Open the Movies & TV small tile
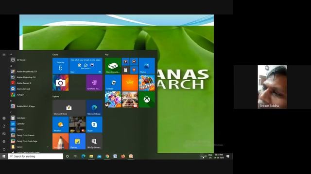311x174 pixels. 125,62
